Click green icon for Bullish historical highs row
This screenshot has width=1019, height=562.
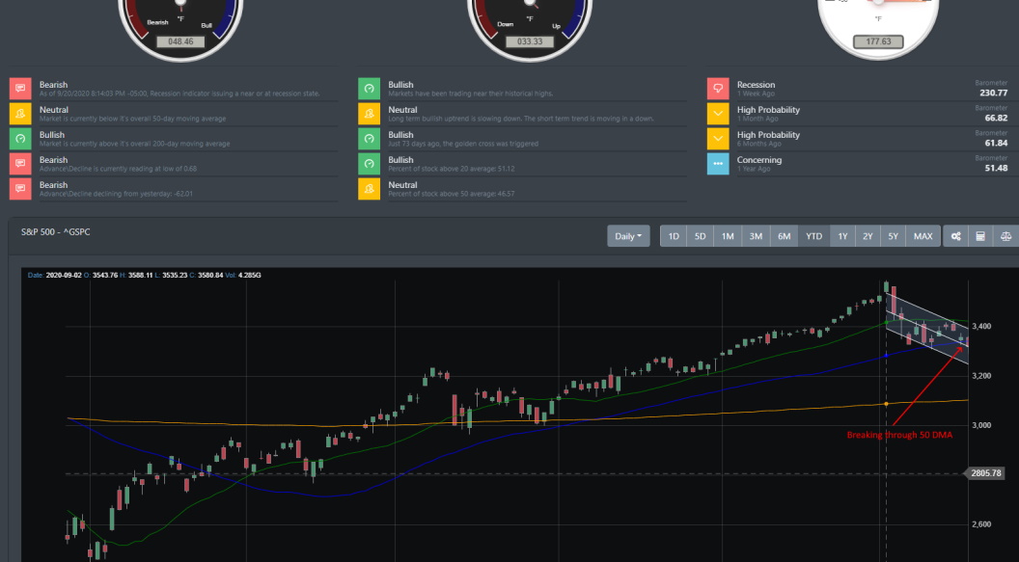click(x=370, y=89)
